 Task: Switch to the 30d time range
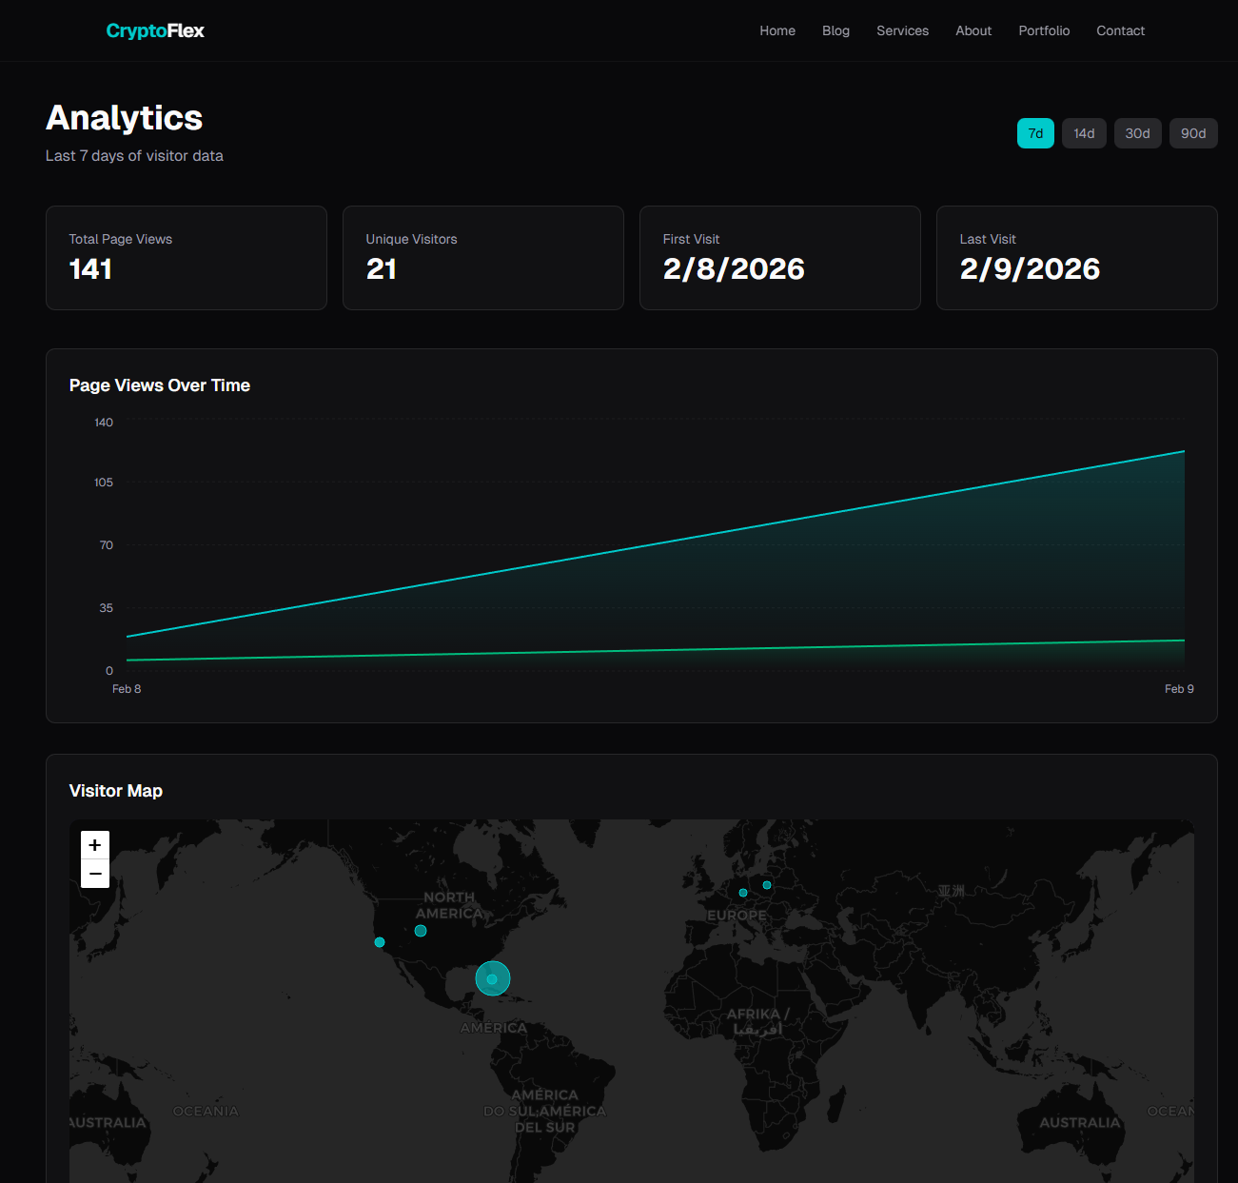click(1137, 133)
